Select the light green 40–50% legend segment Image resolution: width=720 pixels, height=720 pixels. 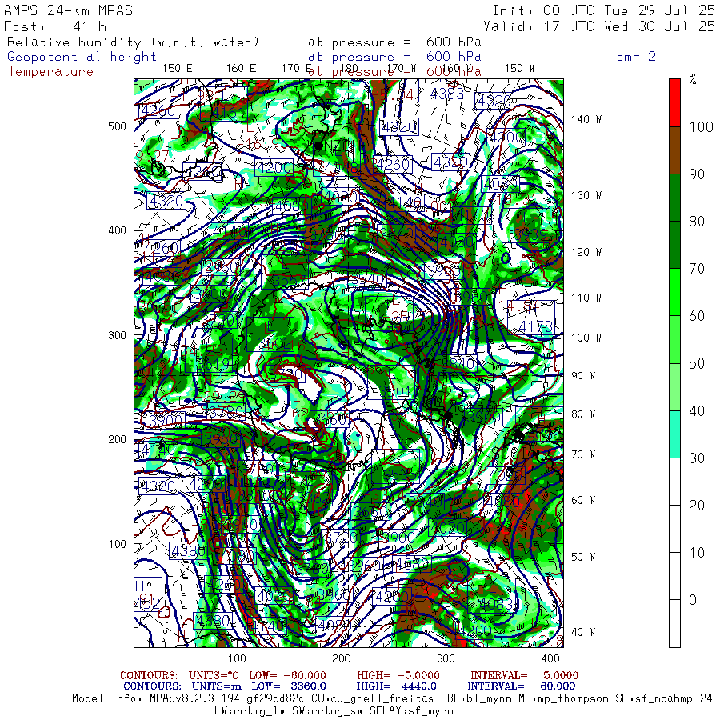674,386
